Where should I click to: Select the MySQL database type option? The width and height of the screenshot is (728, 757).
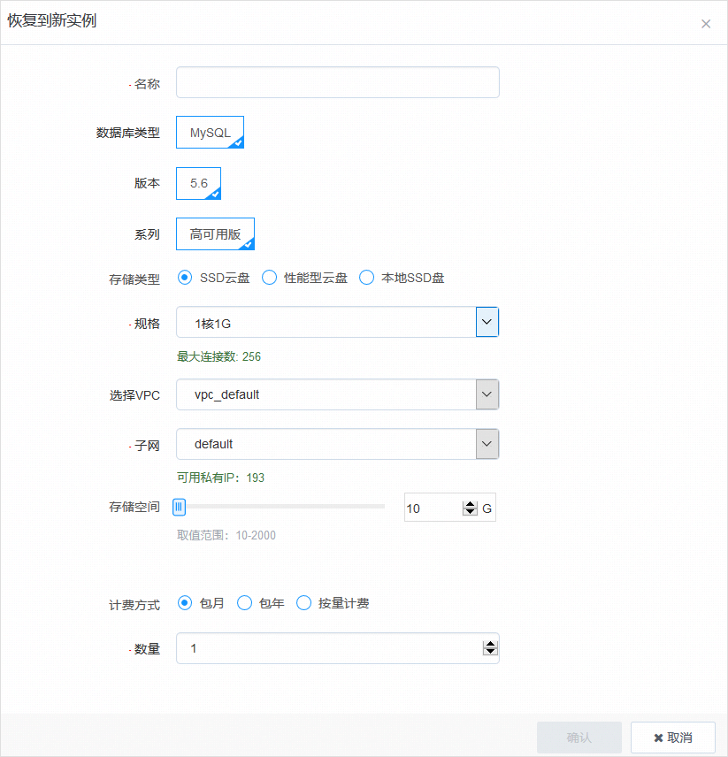tap(210, 133)
